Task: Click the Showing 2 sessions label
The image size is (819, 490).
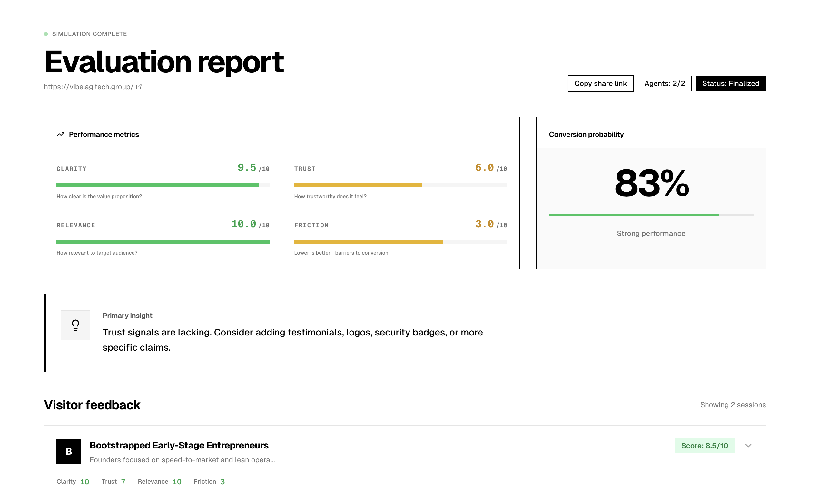Action: tap(733, 405)
